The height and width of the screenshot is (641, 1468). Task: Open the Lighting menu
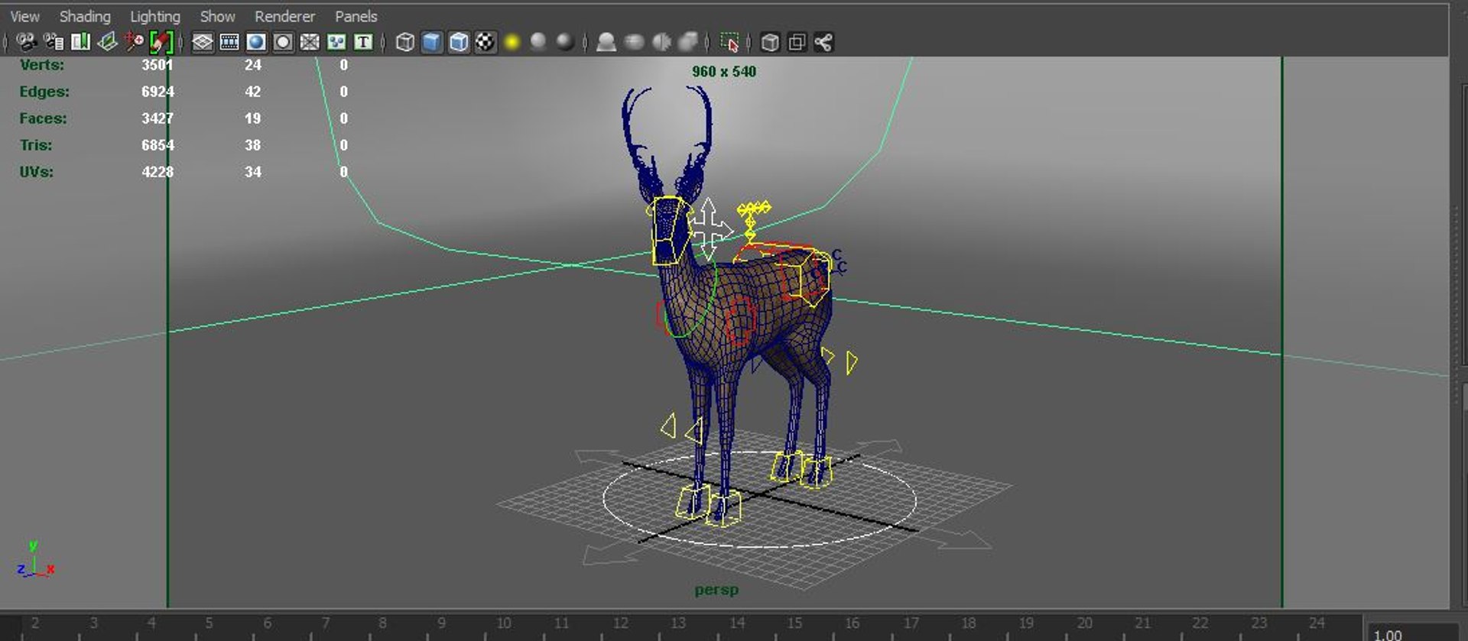(155, 16)
